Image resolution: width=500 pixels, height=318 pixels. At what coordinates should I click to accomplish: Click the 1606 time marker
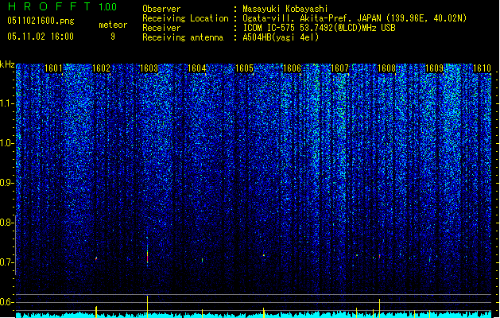(292, 68)
